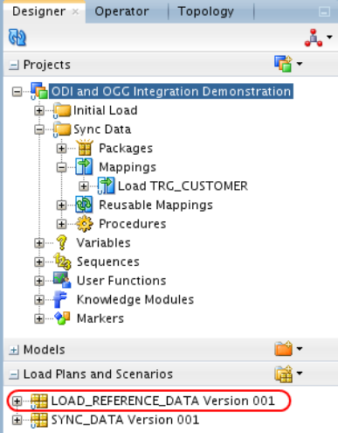Select the Knowledge Modules label

coord(135,300)
